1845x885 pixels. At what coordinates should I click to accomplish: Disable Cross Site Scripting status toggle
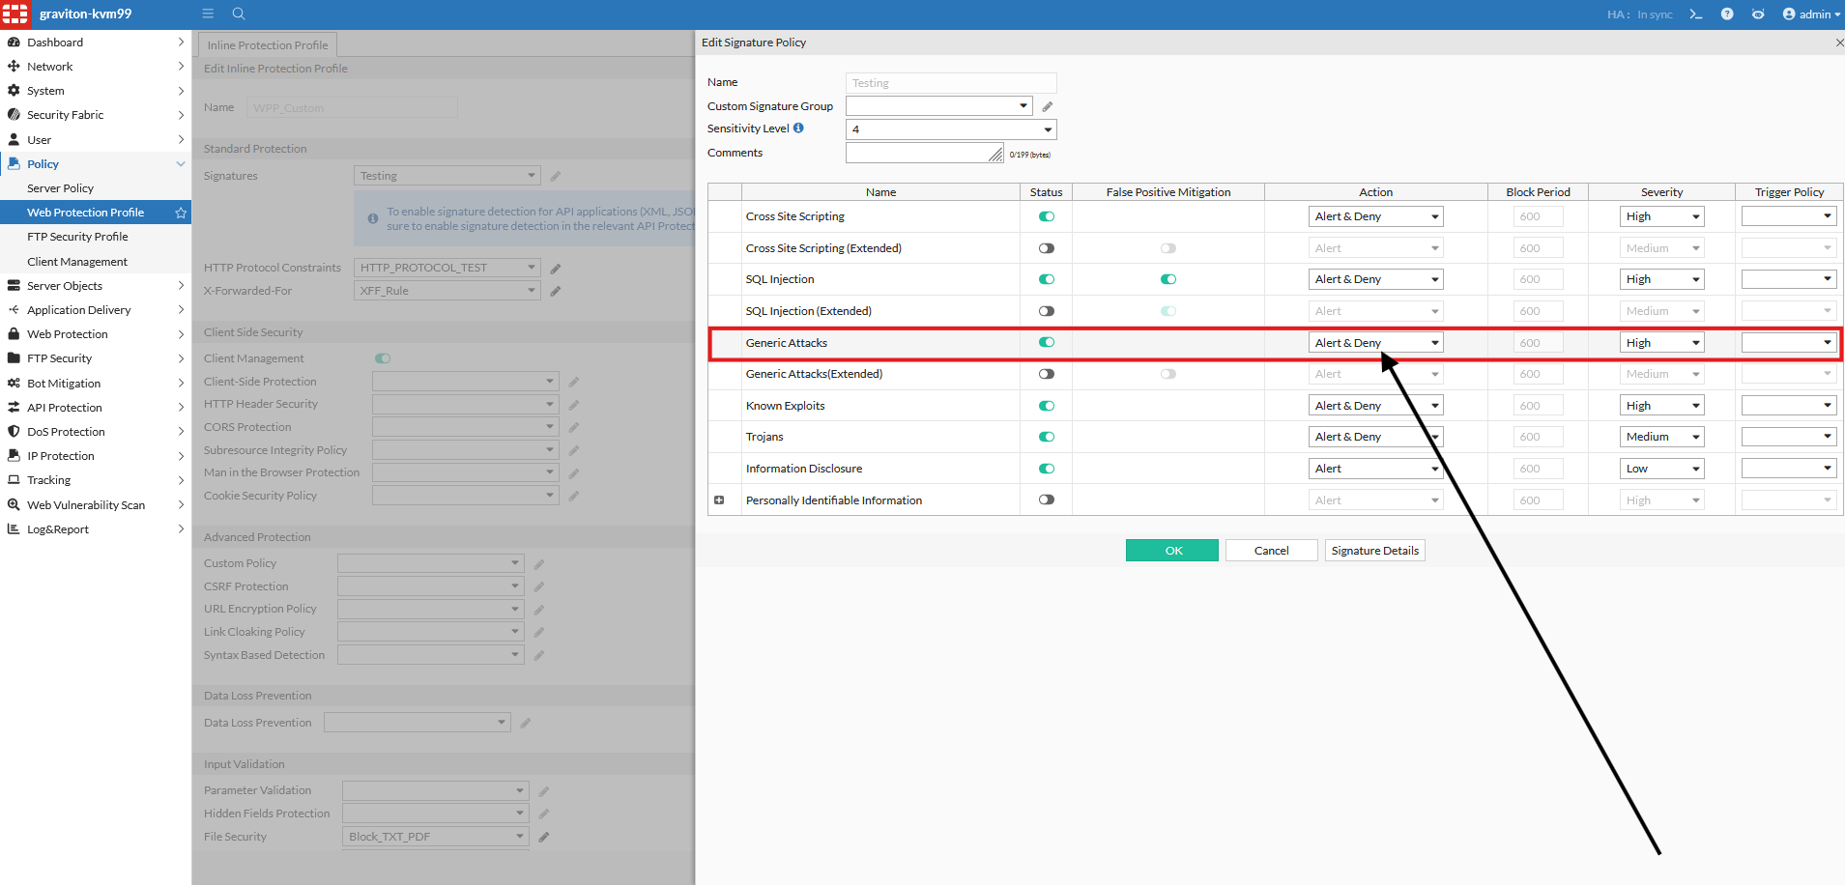(1047, 216)
